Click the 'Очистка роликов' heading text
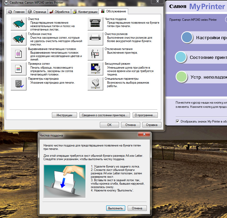Viewport: 227px width, 218px height. click(x=116, y=34)
